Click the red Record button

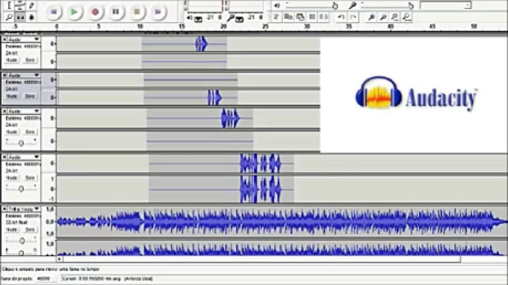(x=95, y=12)
